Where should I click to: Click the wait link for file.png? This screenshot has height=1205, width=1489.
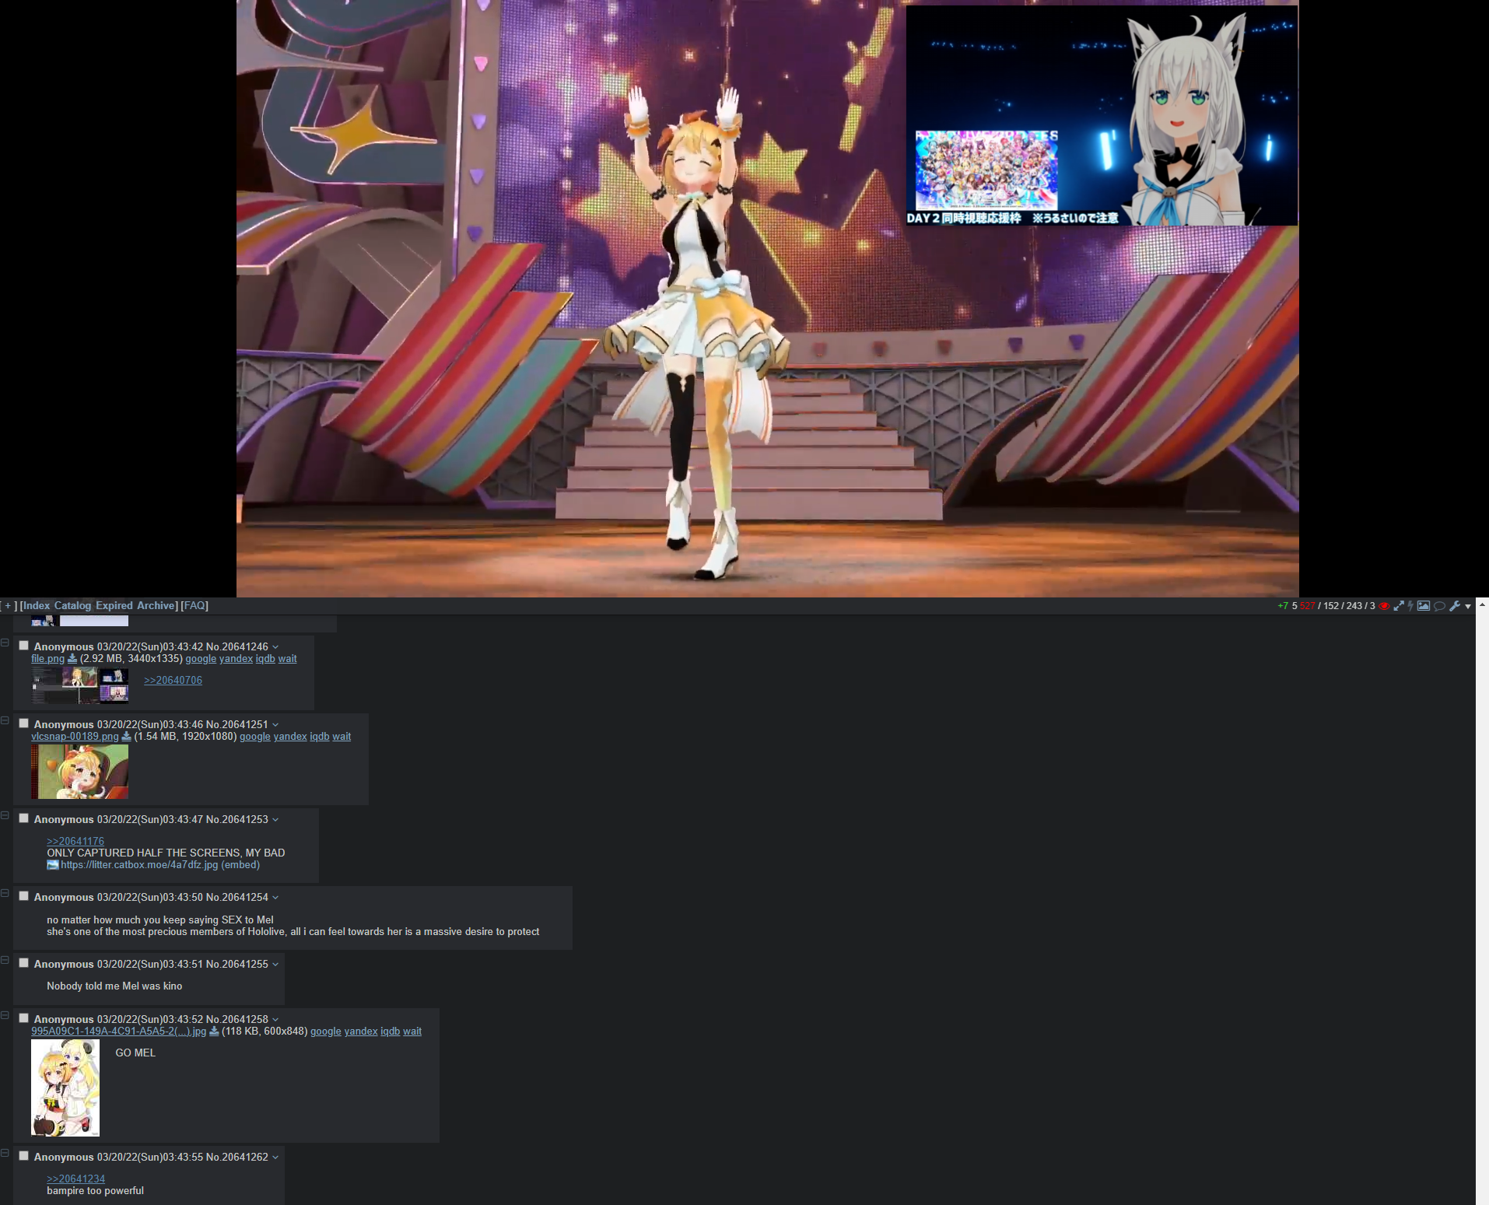(x=287, y=659)
